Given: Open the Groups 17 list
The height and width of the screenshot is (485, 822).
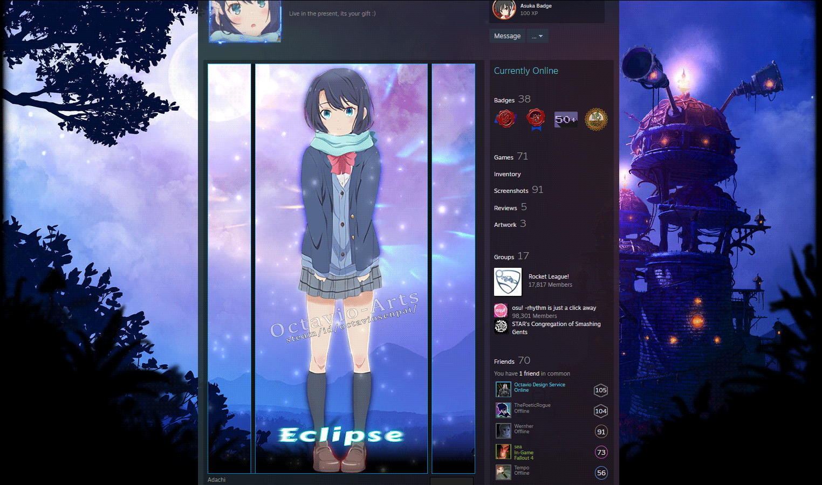Looking at the screenshot, I should click(x=511, y=256).
